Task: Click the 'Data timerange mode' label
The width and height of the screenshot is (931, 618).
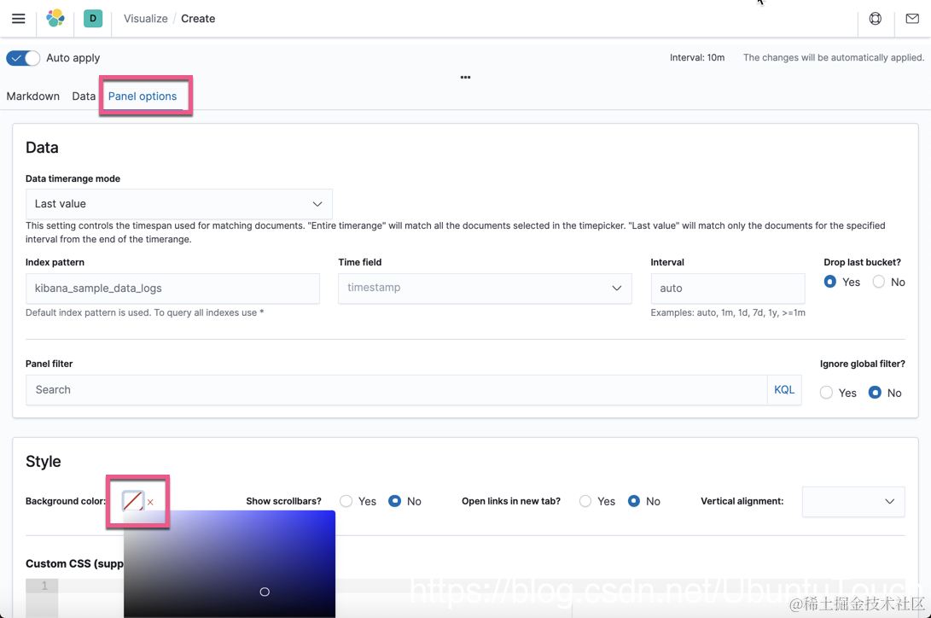Action: (x=73, y=178)
